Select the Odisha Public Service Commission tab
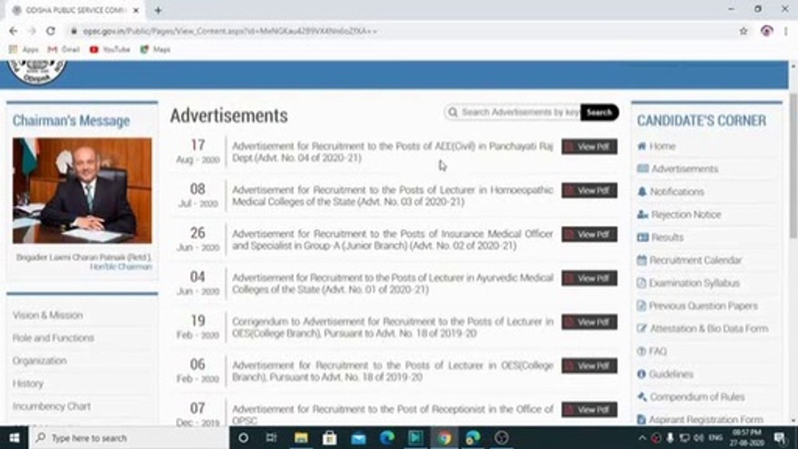The height and width of the screenshot is (449, 798). pyautogui.click(x=76, y=10)
